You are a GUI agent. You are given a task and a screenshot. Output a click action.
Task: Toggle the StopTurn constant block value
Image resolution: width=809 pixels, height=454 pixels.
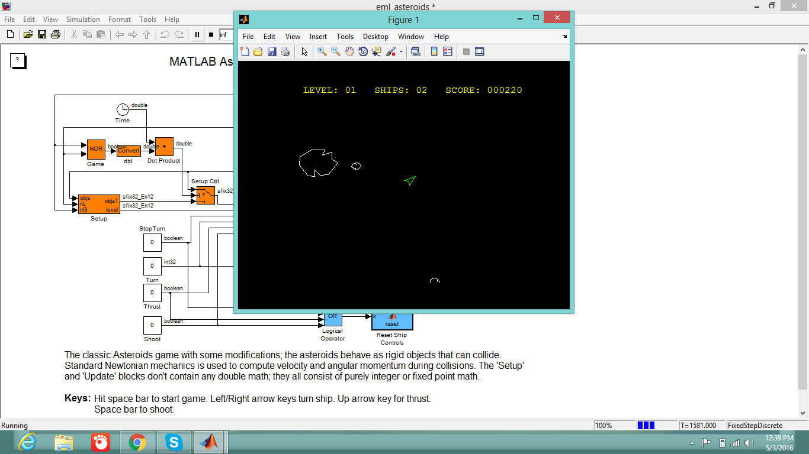(152, 242)
